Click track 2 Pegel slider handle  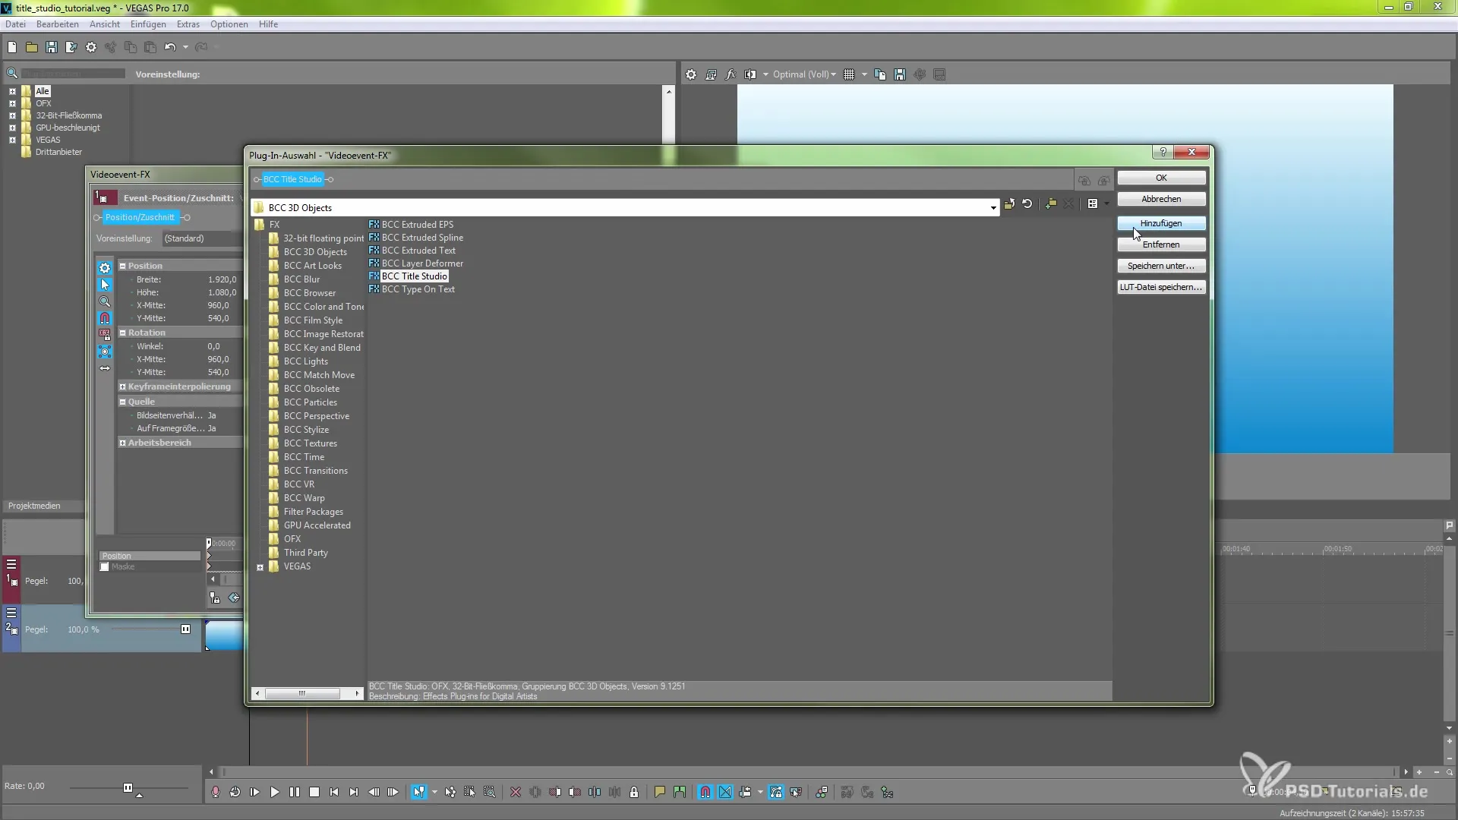pos(185,629)
